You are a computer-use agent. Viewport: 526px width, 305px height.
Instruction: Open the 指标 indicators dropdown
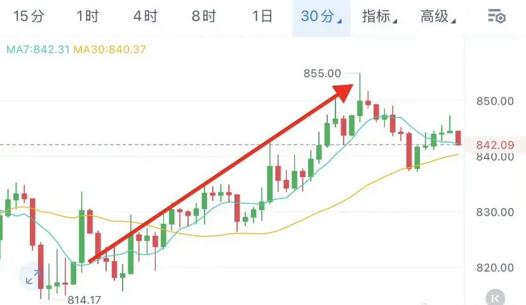coord(379,16)
